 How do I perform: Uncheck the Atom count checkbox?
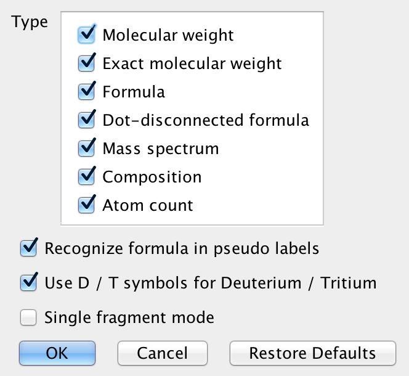87,205
